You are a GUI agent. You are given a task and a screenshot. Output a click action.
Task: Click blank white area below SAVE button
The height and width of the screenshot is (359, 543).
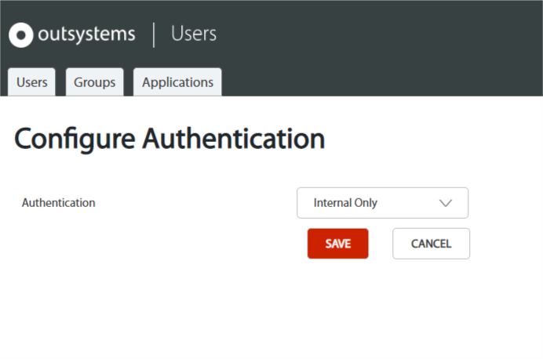coord(337,304)
